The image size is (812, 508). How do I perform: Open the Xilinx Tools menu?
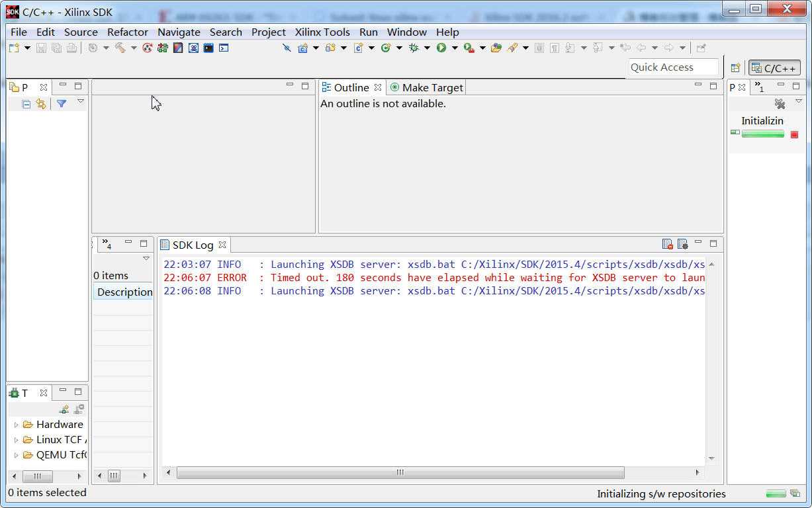(x=322, y=32)
